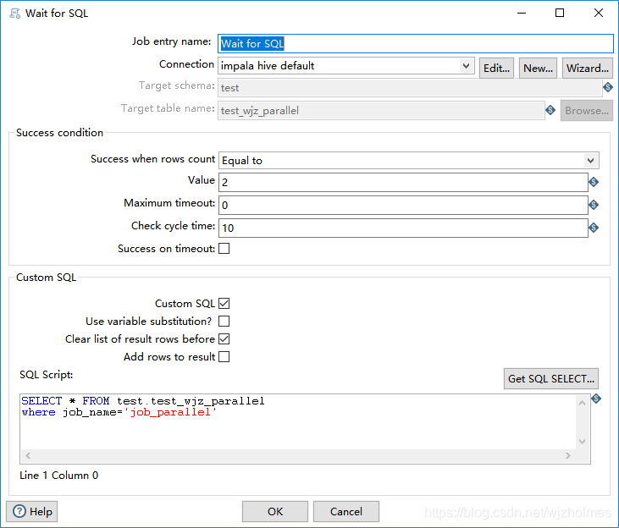Click inside the SQL Script editor
Image resolution: width=619 pixels, height=528 pixels.
[298, 422]
